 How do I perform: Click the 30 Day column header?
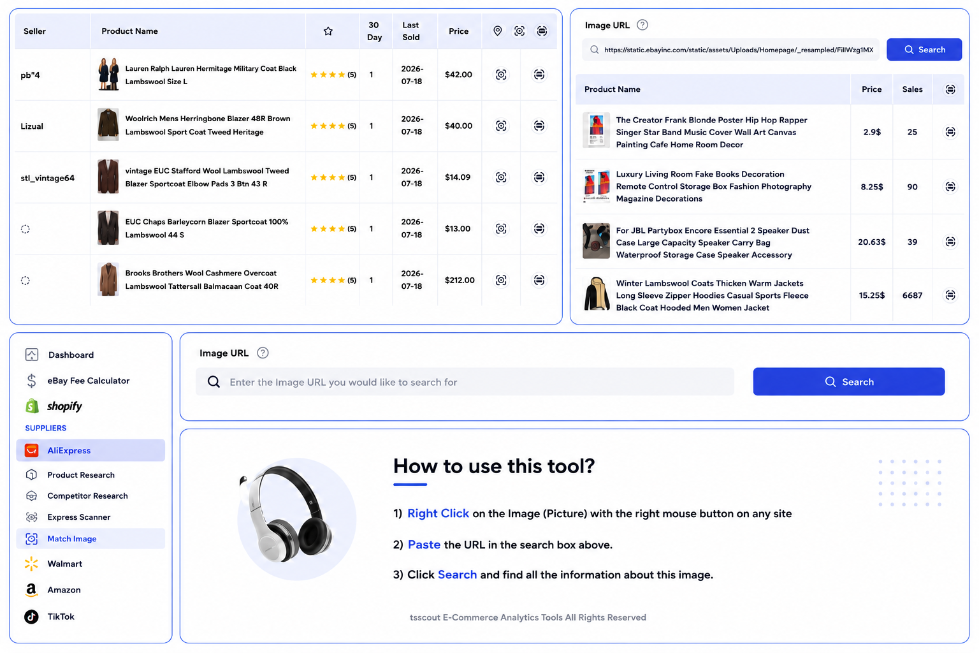(x=374, y=31)
